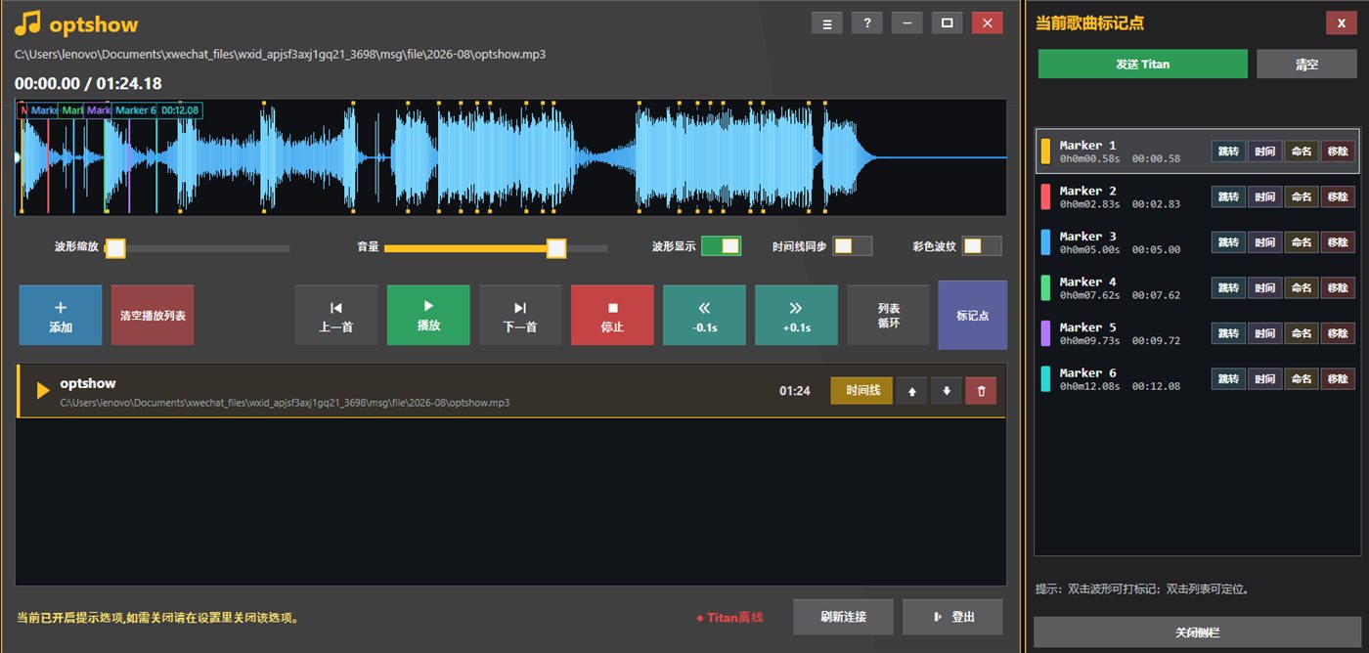Toggle list loop mode (列表循环)
This screenshot has height=653, width=1369.
coord(888,315)
